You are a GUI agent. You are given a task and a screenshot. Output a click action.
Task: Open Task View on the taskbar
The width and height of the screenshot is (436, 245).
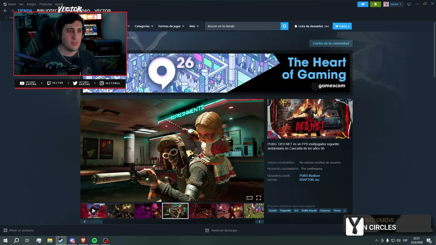pyautogui.click(x=27, y=241)
